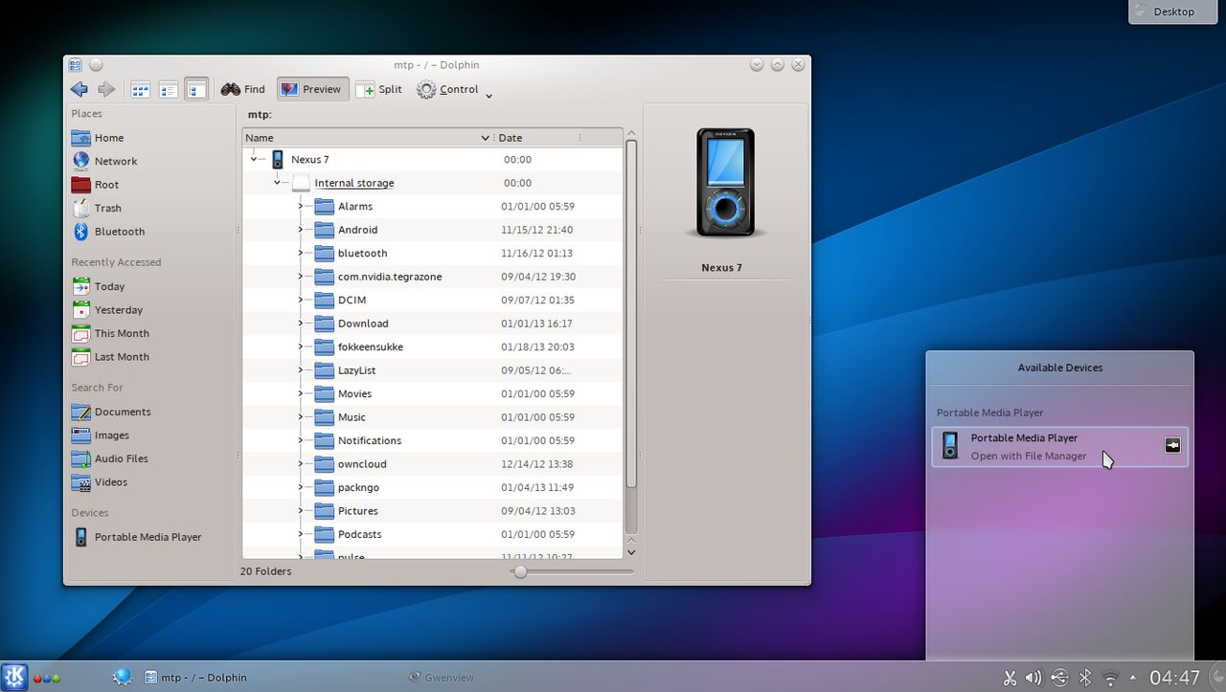
Task: Go back with the blue arrow
Action: (79, 89)
